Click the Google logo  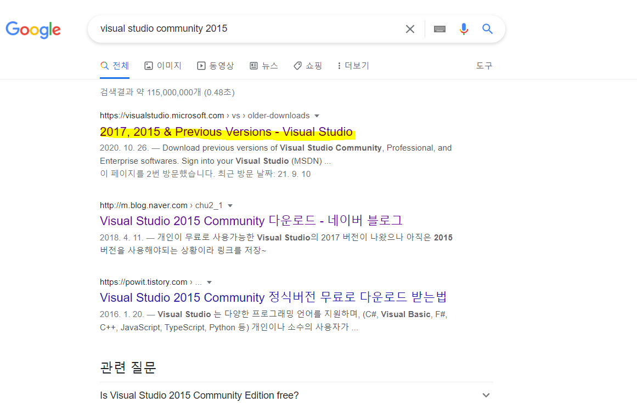coord(33,30)
